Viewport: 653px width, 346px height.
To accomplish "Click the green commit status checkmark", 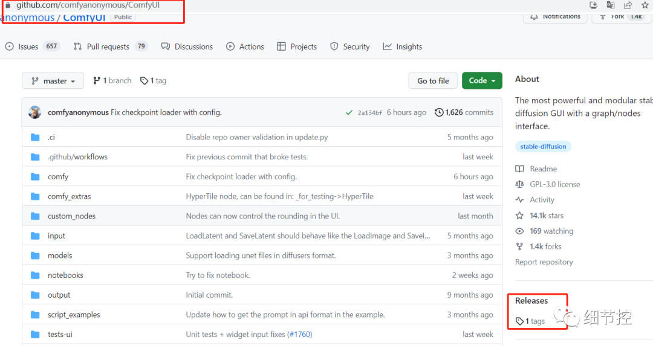I will 349,112.
